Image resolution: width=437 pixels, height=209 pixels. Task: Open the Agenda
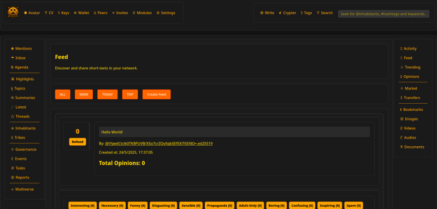(19, 67)
